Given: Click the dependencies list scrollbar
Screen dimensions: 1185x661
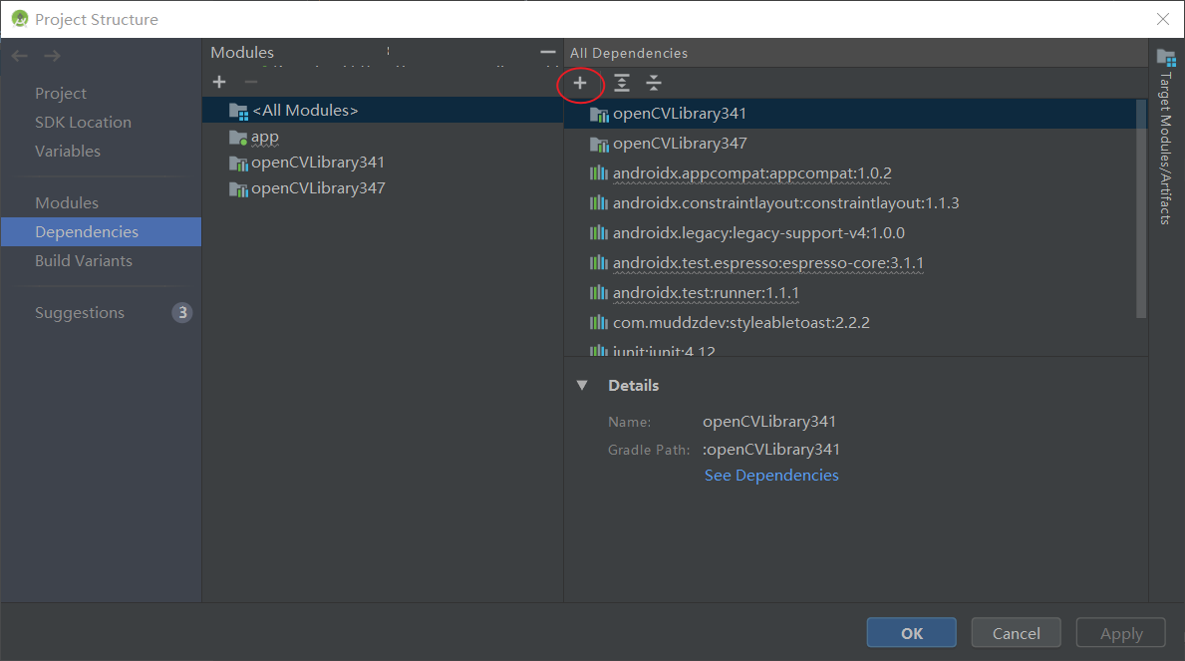Looking at the screenshot, I should pyautogui.click(x=1141, y=208).
